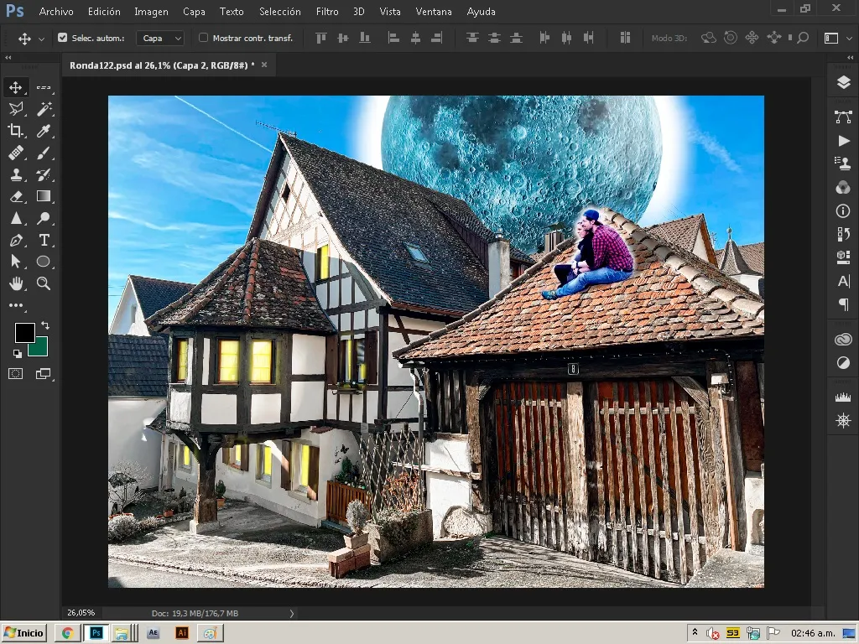The height and width of the screenshot is (644, 859).
Task: Align top edges of layers
Action: pos(321,38)
